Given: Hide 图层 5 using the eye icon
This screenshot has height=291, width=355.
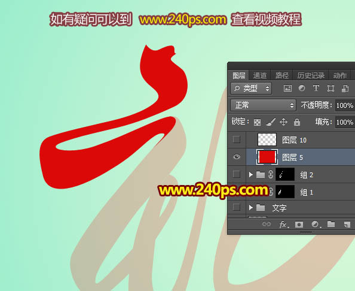Looking at the screenshot, I should pyautogui.click(x=237, y=157).
